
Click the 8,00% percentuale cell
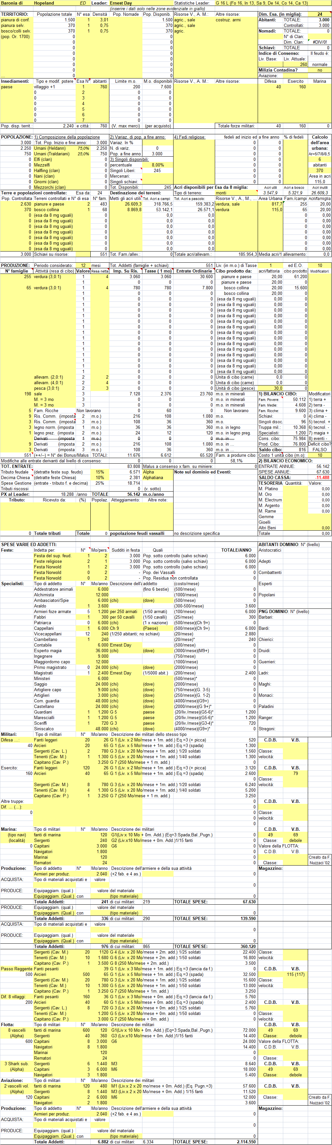point(157,165)
